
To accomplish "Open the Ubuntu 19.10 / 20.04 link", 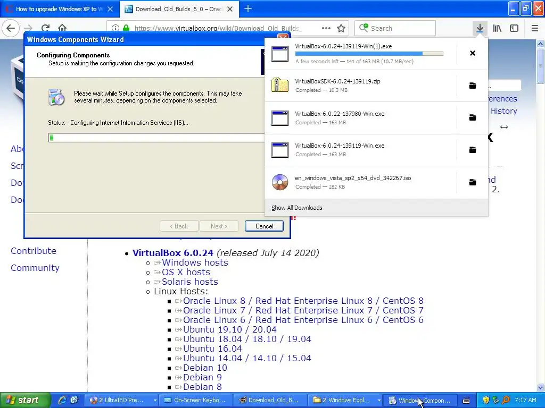I will point(230,329).
